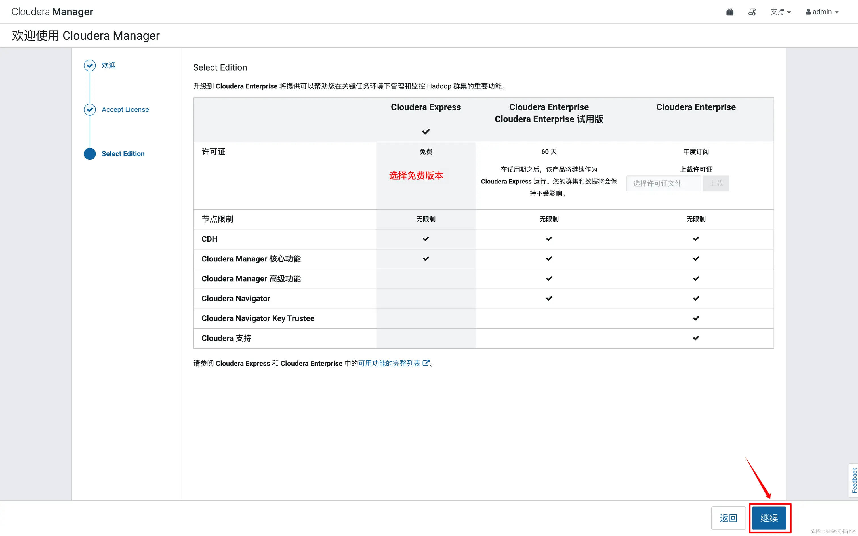Click the Cloudera Manager 核心功能 row label
The width and height of the screenshot is (858, 536).
[x=251, y=259]
